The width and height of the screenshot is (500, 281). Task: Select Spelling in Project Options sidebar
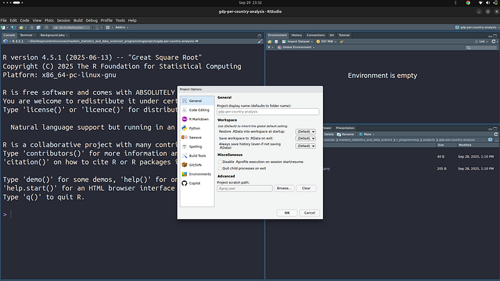(197, 147)
